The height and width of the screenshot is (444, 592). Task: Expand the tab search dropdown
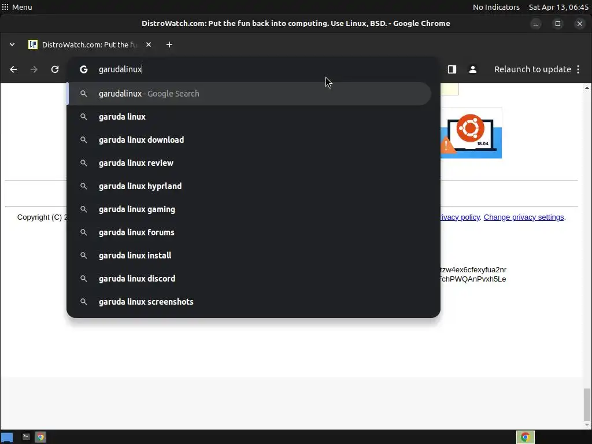(12, 45)
